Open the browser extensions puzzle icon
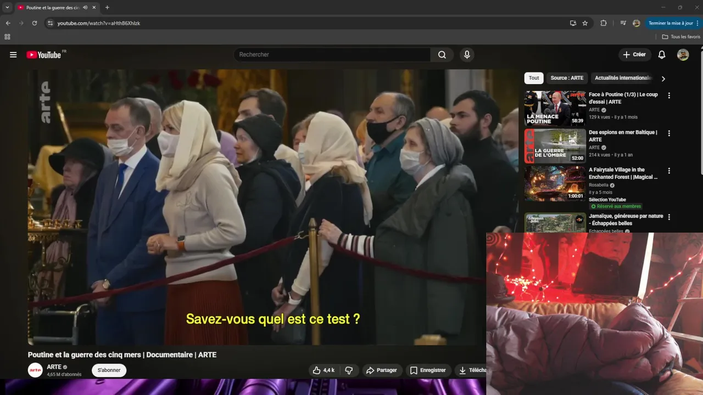This screenshot has height=395, width=703. [604, 23]
